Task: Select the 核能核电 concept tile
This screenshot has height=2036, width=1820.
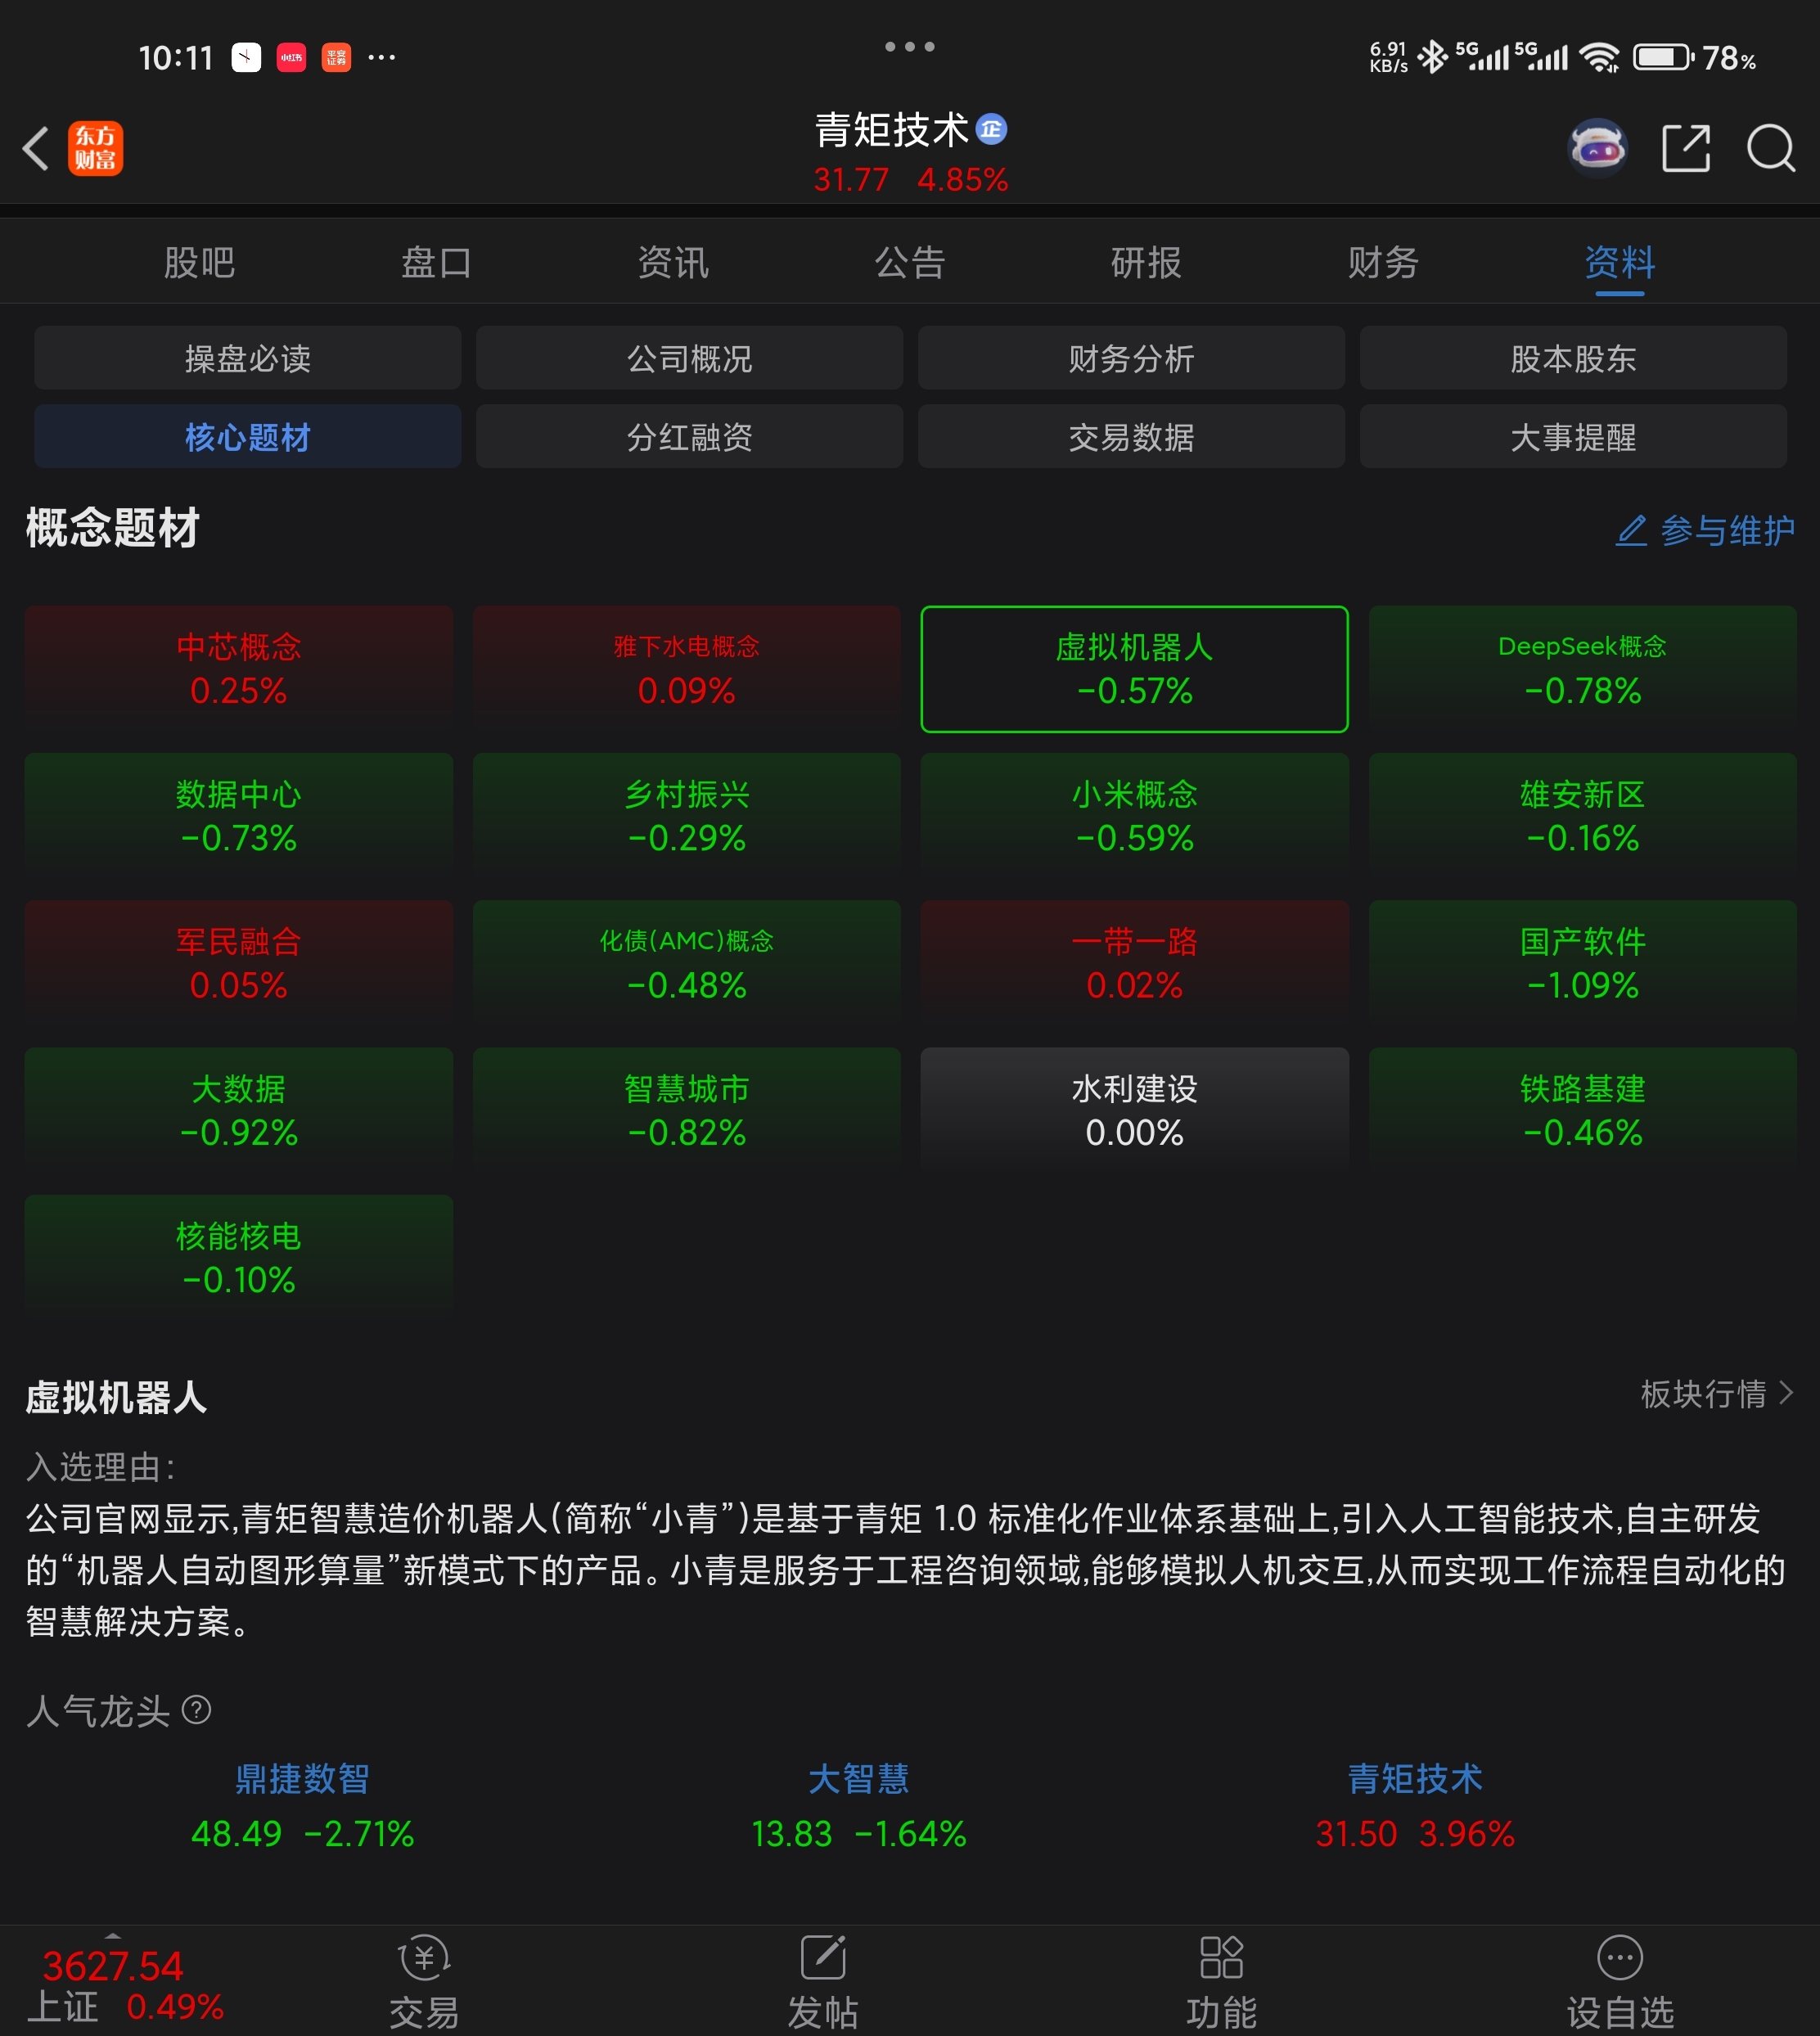Action: [239, 1257]
